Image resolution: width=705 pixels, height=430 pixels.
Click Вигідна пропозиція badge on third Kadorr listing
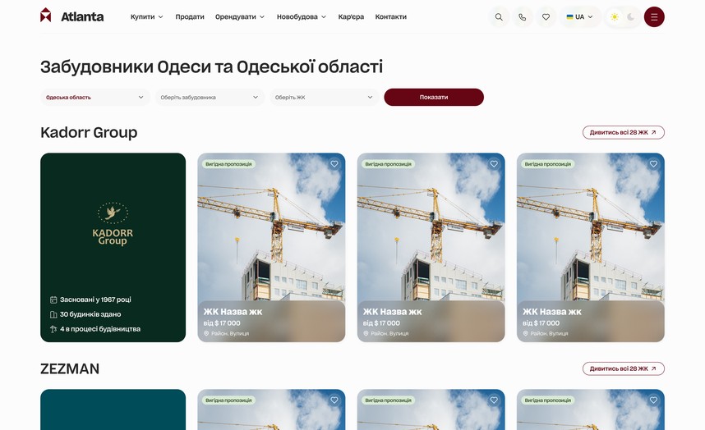pos(547,164)
